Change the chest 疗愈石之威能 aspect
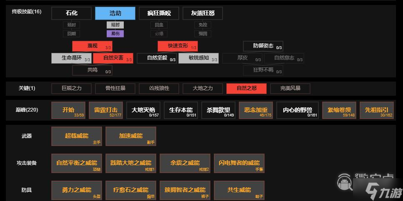 coord(130,190)
